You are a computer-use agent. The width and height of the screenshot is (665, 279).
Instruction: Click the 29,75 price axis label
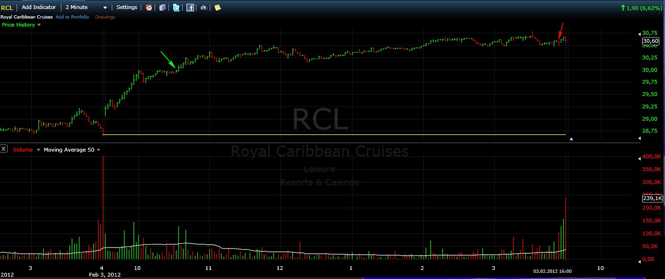pyautogui.click(x=650, y=82)
